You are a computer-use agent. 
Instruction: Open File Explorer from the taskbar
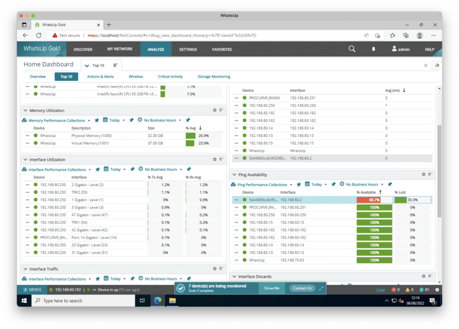coord(172,301)
